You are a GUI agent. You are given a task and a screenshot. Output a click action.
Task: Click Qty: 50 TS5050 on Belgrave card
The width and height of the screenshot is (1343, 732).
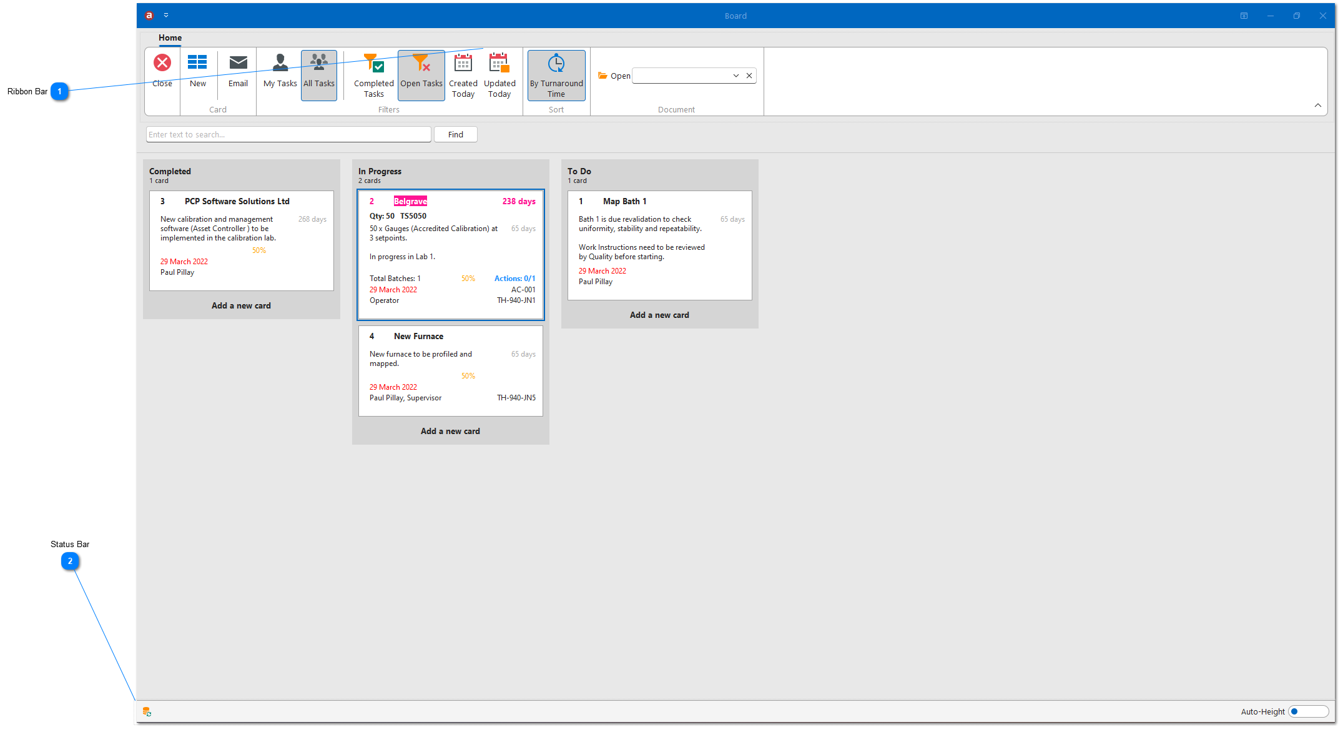coord(398,216)
